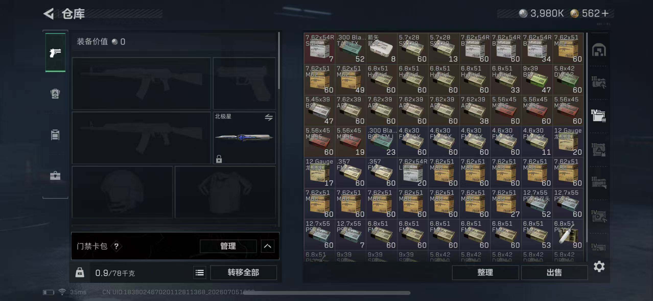The image size is (653, 301).
Task: Open the level IV parts case with wrench
Action: (x=599, y=216)
